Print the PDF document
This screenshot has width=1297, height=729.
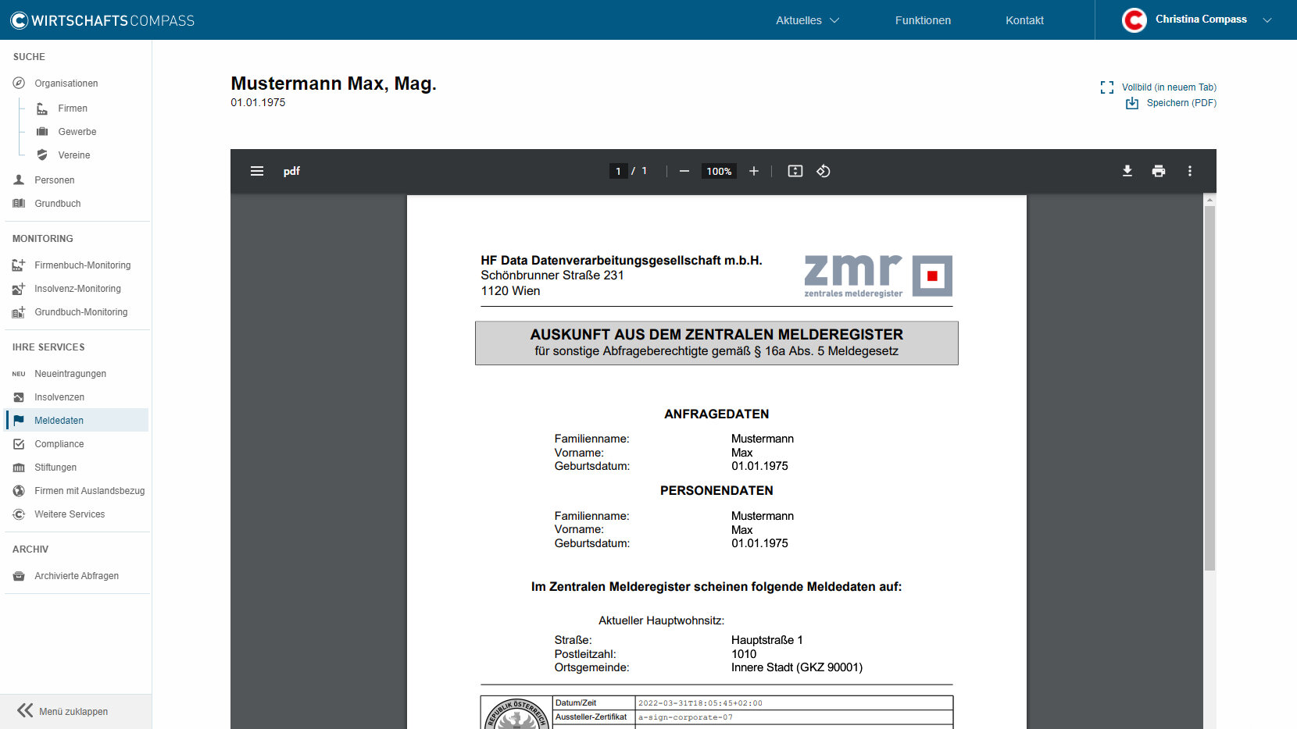pos(1158,171)
